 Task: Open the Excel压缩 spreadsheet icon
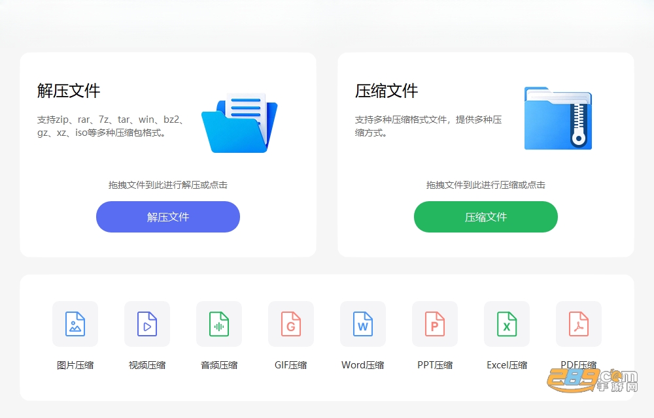[x=507, y=324]
